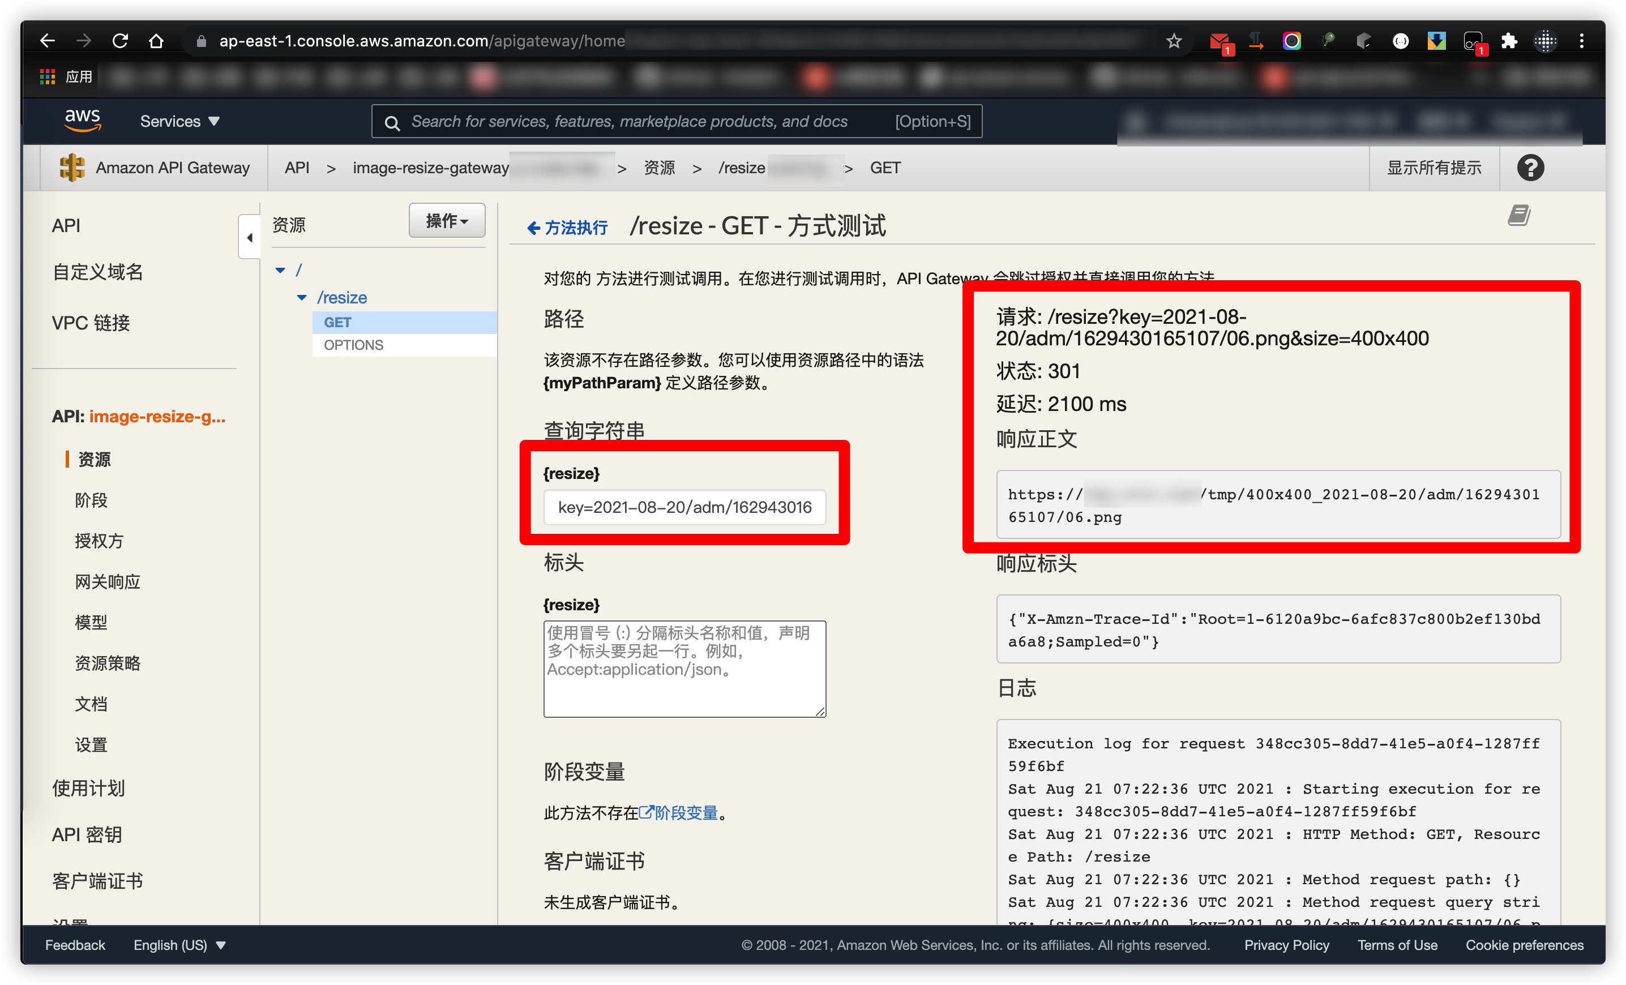
Task: Open 阶段 in the API menu
Action: coord(91,500)
